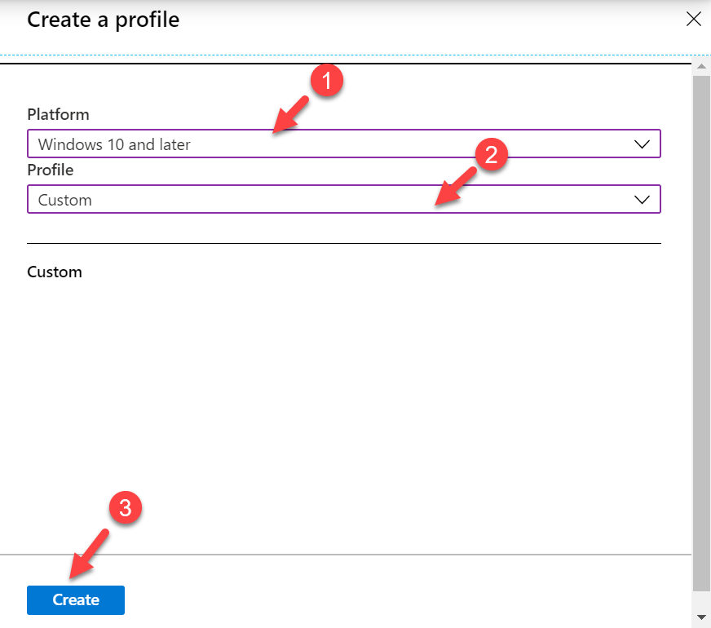
Task: Click the scrollbar down arrow
Action: point(701,617)
